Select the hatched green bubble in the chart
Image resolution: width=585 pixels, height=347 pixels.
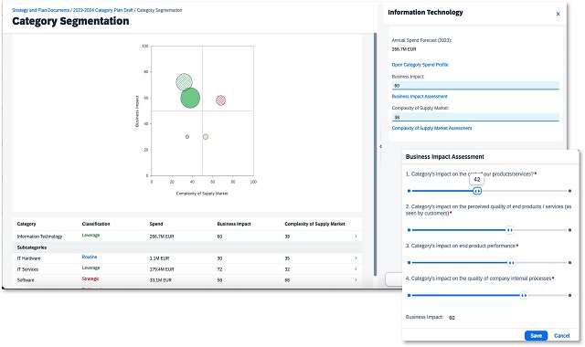[184, 82]
